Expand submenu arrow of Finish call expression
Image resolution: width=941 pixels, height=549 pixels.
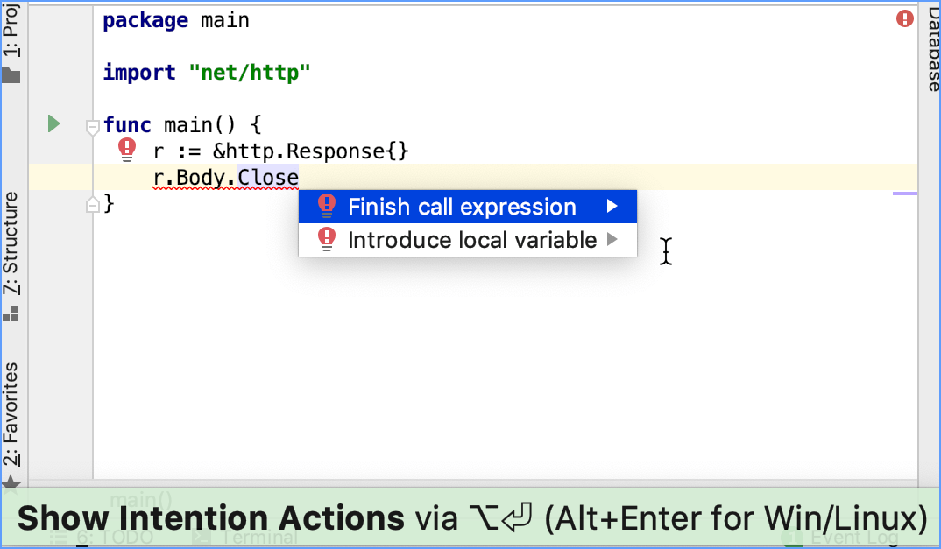click(x=612, y=207)
